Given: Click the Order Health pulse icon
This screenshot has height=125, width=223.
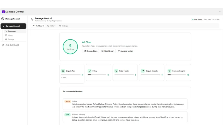Looking at the screenshot, I should pyautogui.click(x=116, y=71).
